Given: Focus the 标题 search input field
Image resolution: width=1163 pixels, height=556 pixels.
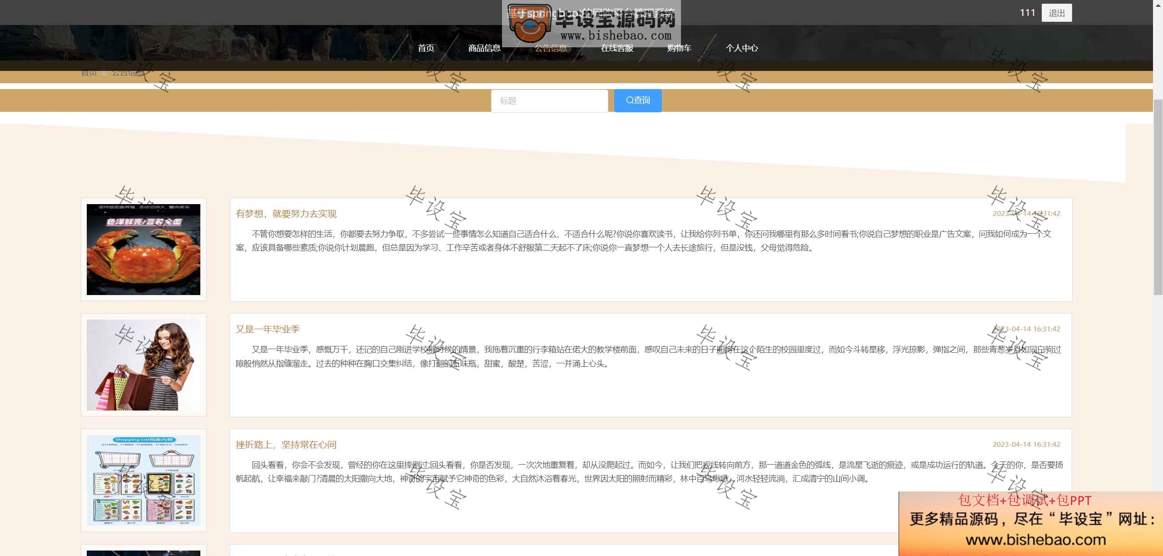Looking at the screenshot, I should [549, 101].
